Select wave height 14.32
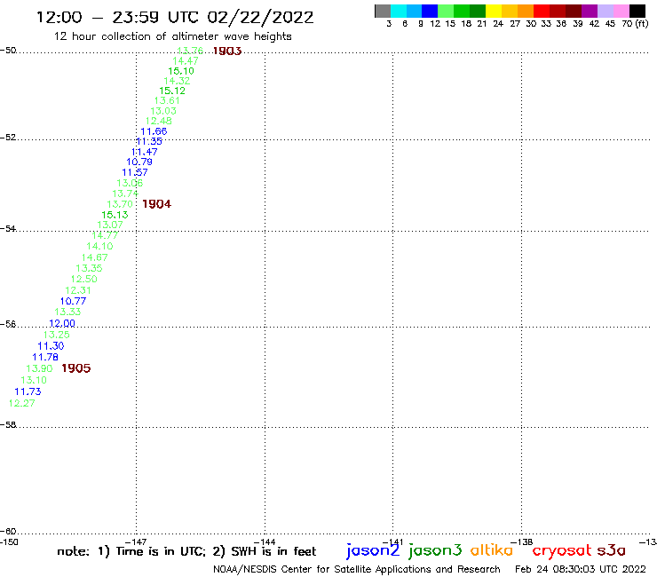 177,81
